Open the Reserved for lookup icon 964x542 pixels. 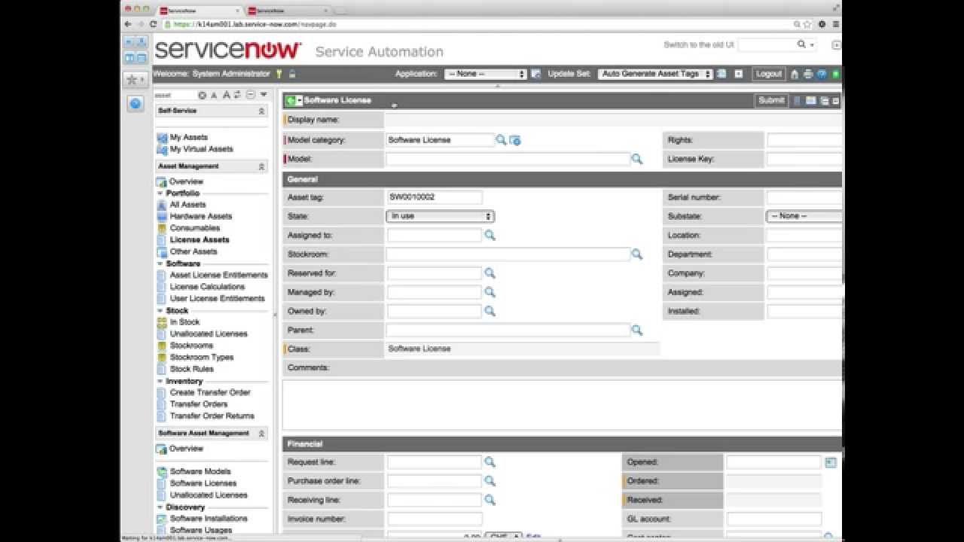[x=490, y=273]
